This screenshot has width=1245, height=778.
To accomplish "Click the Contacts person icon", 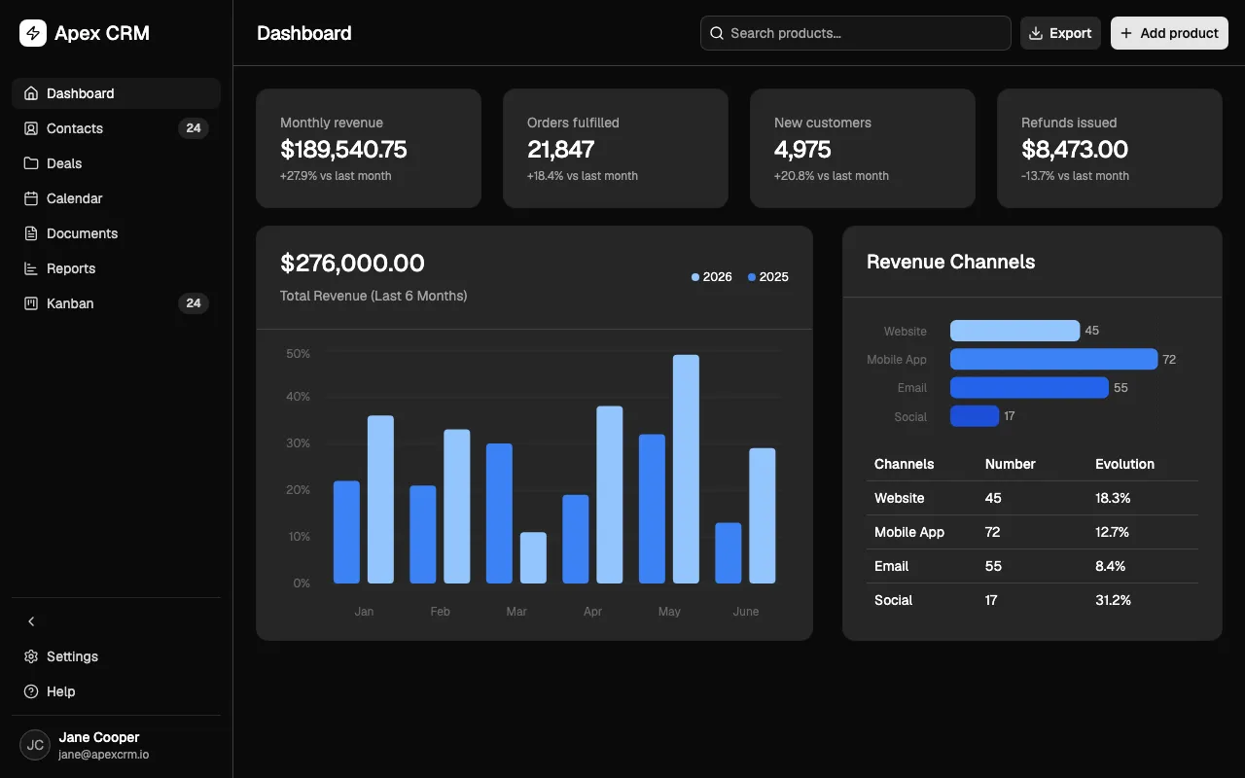I will [x=31, y=128].
